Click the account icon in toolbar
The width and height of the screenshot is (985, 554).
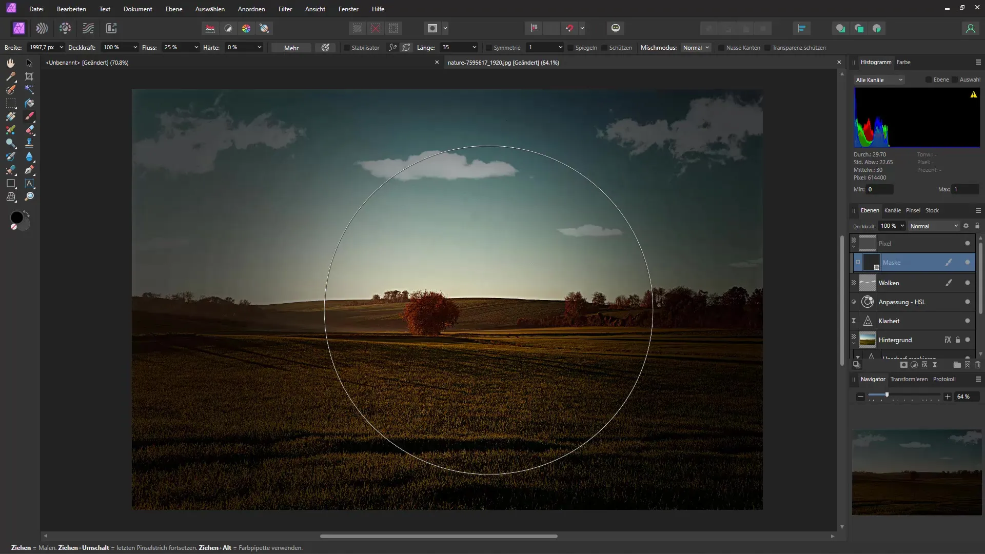pos(970,28)
